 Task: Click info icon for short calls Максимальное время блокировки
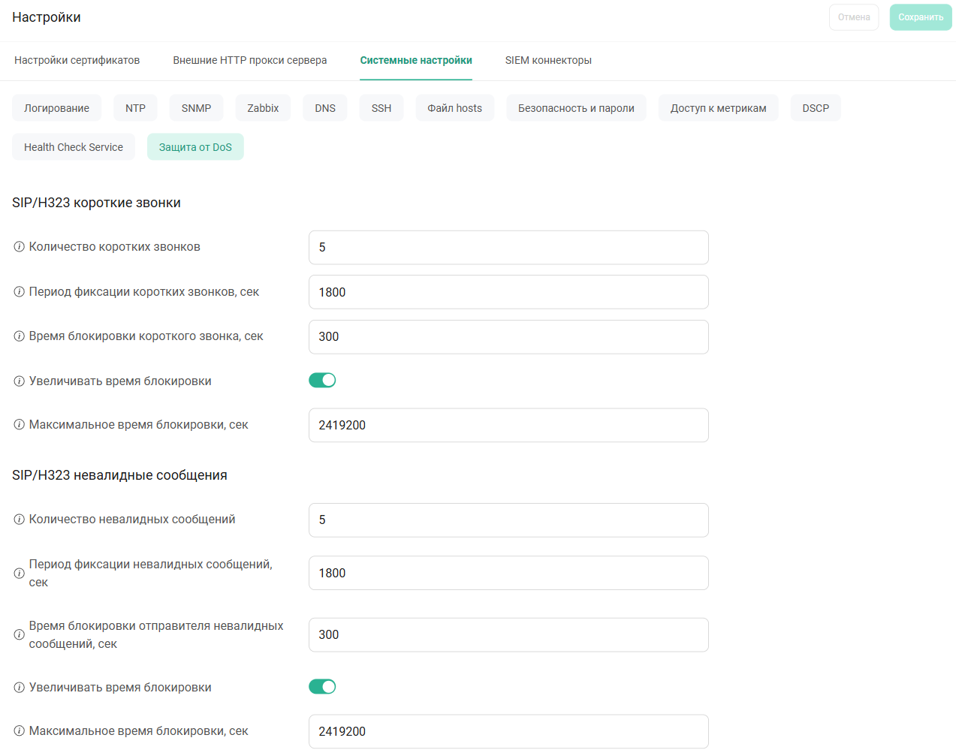click(20, 425)
